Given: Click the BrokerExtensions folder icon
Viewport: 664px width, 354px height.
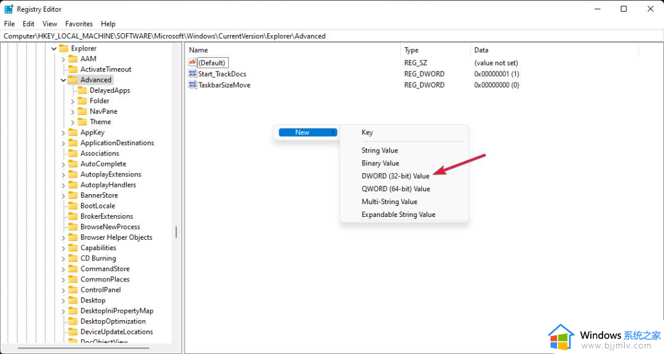Looking at the screenshot, I should click(73, 216).
